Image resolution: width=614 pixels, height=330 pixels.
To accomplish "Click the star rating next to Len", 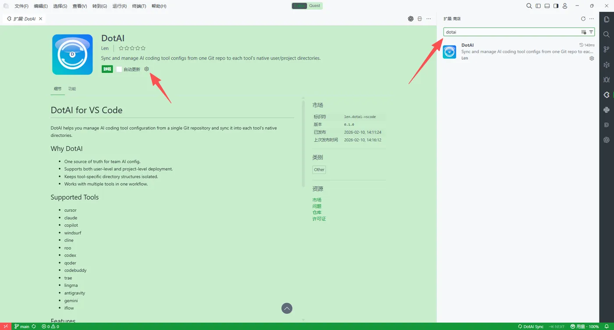I will click(132, 48).
